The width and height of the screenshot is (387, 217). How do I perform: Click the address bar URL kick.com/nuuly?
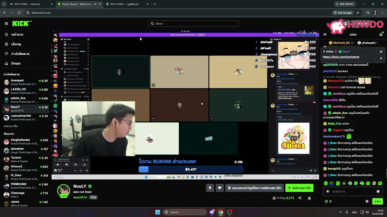[x=41, y=13]
